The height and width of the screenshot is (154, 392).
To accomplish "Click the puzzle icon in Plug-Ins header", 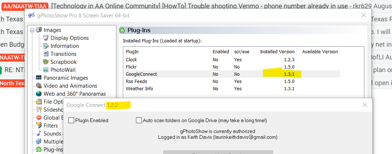I will coord(123,30).
